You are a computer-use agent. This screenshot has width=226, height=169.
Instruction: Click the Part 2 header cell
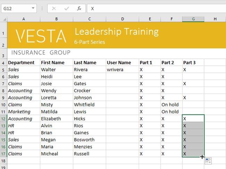pos(171,63)
